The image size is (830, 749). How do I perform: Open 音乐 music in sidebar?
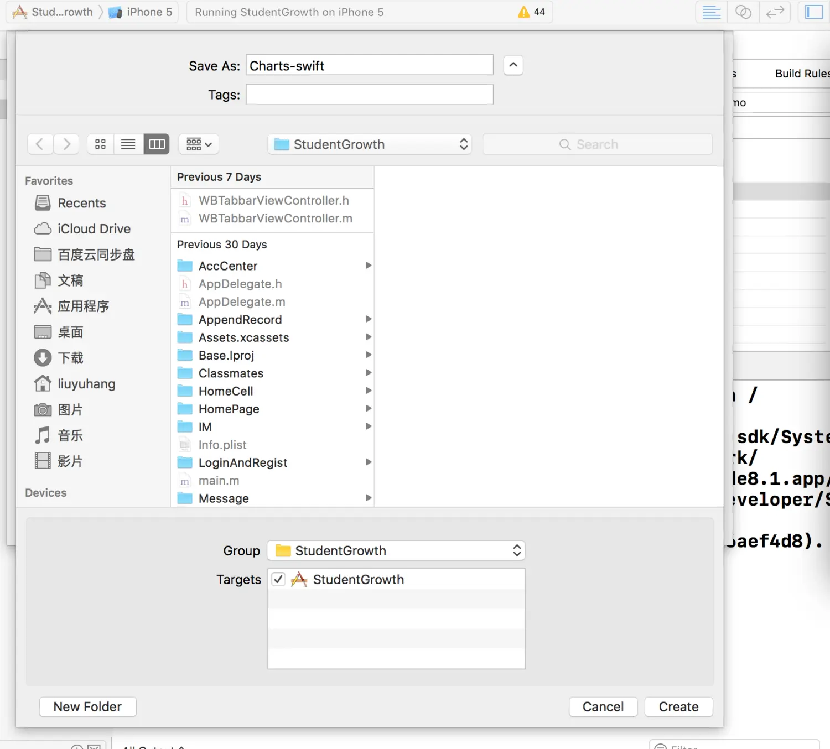59,435
